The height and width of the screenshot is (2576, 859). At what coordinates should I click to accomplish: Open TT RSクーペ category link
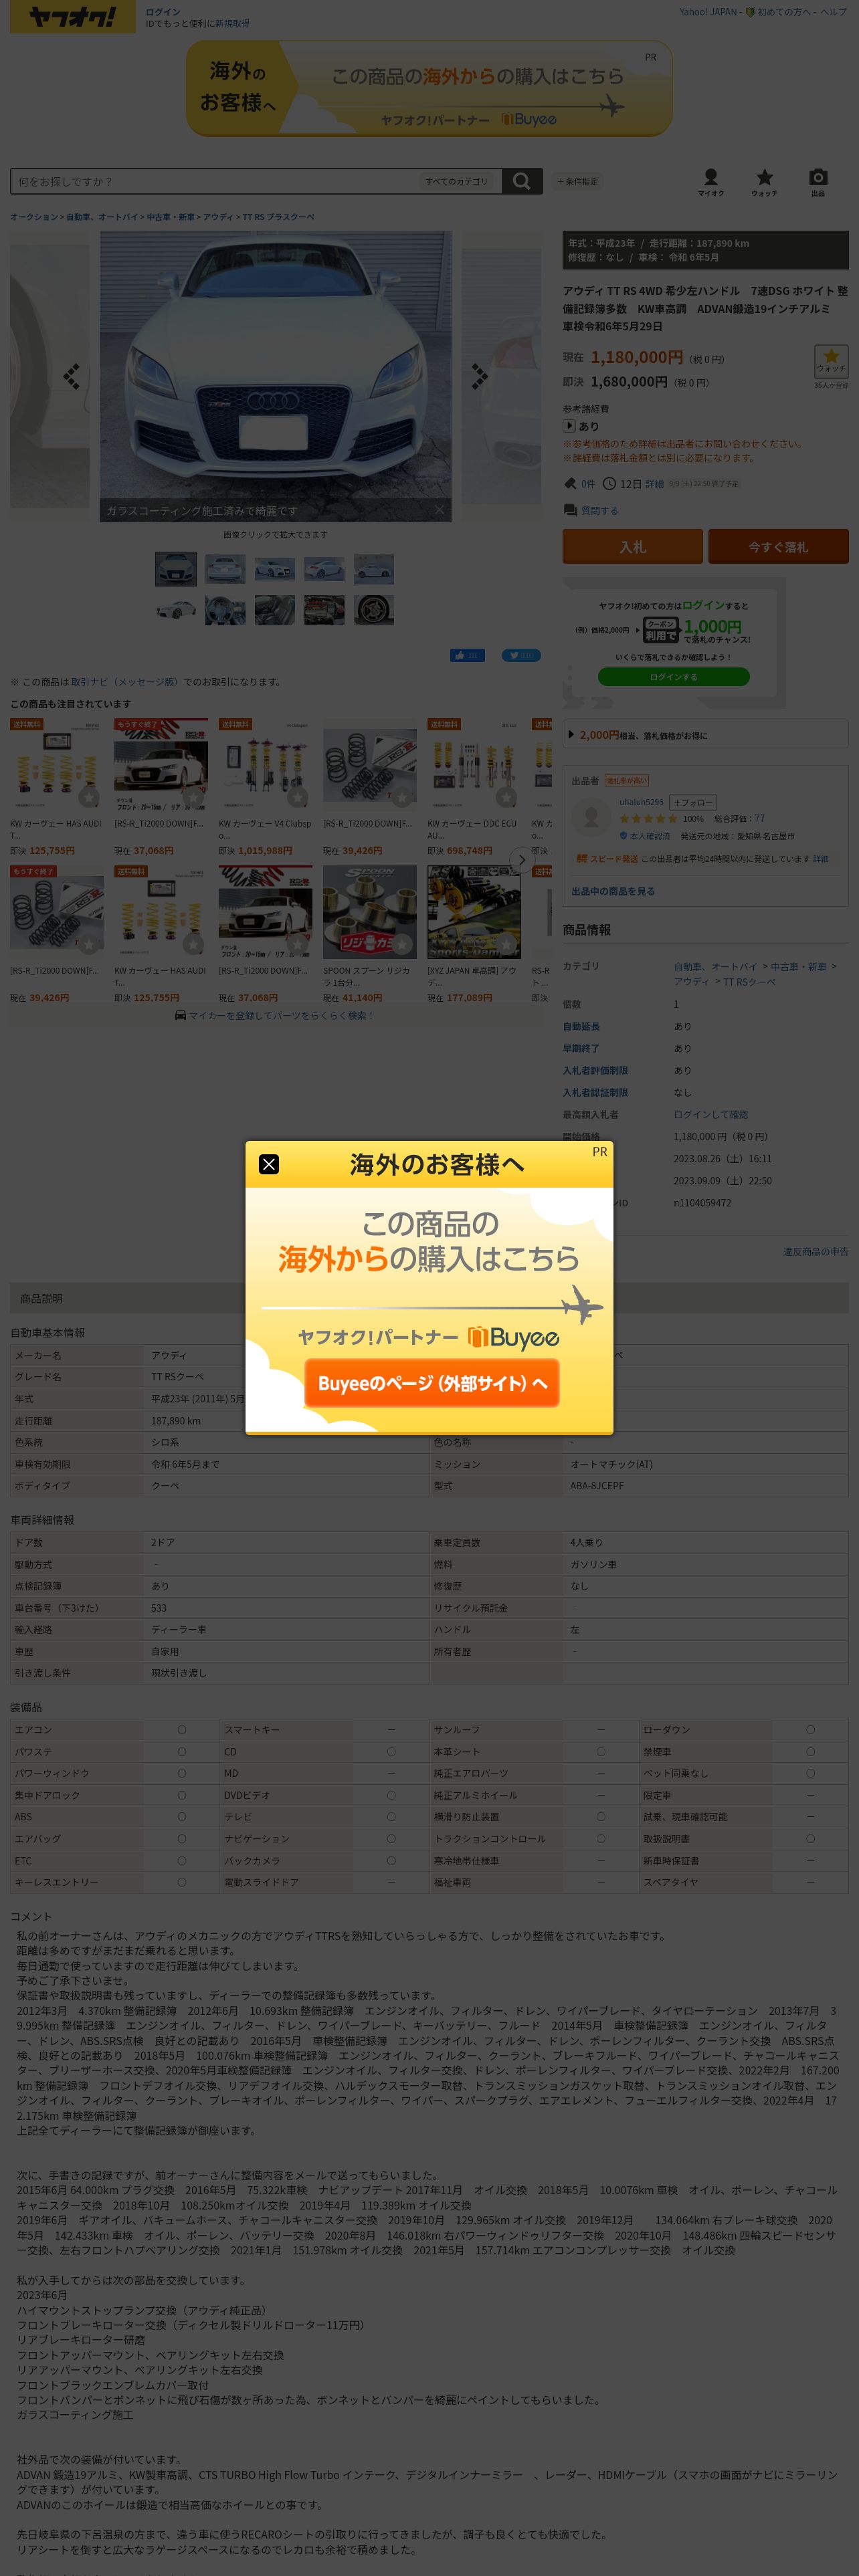click(x=749, y=982)
